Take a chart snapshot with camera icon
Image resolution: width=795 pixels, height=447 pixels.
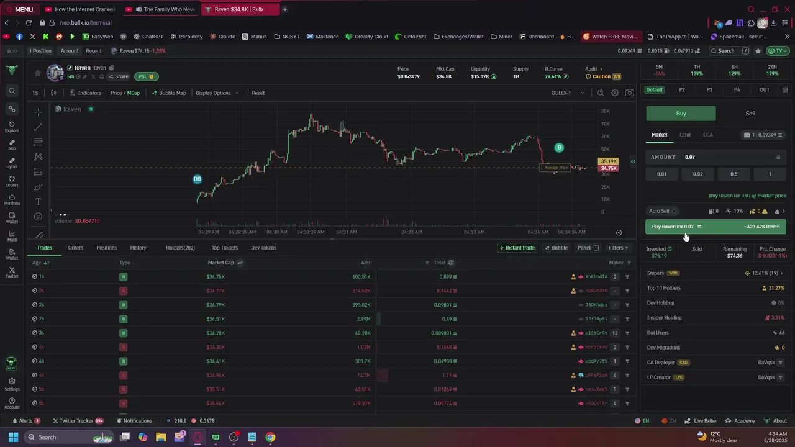coord(630,93)
